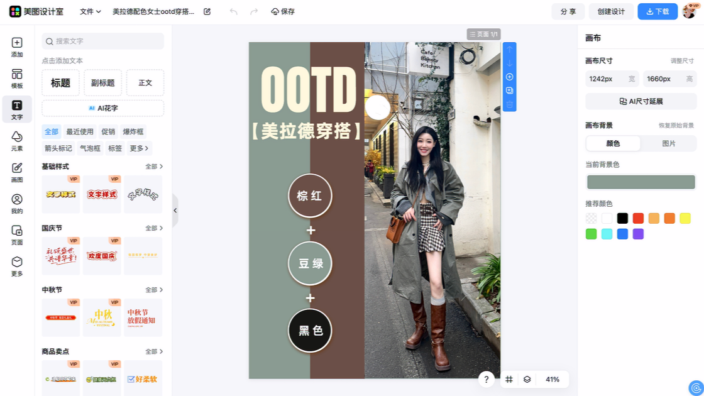Image resolution: width=704 pixels, height=396 pixels.
Task: Select the 爆炸框 category tab
Action: 133,131
